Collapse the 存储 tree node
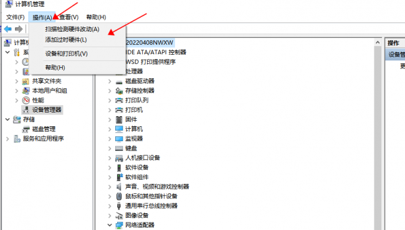This screenshot has height=230, width=405. pos(7,119)
